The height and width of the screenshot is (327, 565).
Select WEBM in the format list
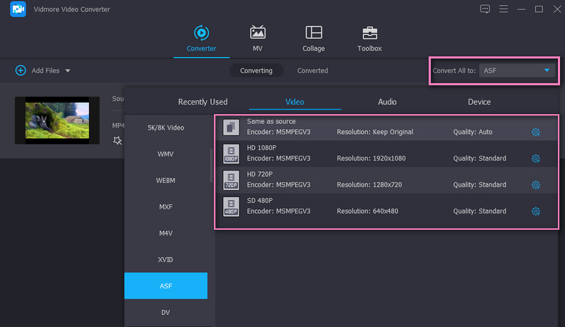(x=165, y=180)
